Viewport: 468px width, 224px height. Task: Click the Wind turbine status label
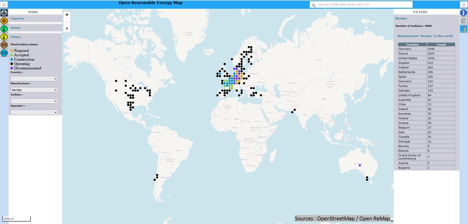click(x=24, y=44)
